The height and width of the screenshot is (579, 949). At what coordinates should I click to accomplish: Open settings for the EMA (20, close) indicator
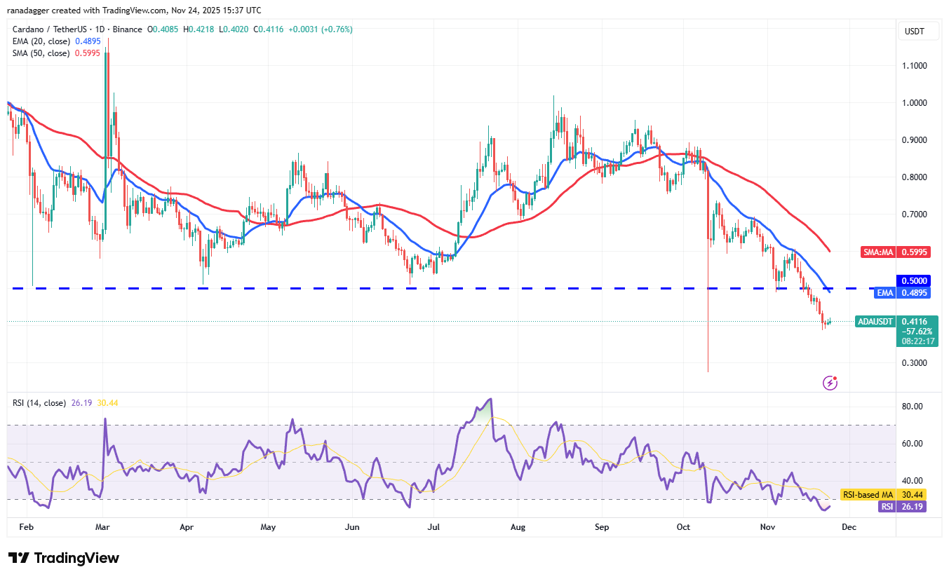(x=46, y=41)
